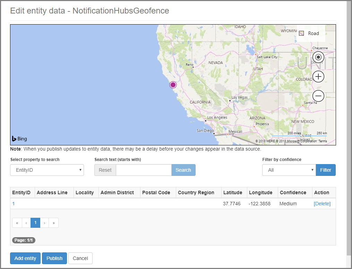The height and width of the screenshot is (269, 352).
Task: Click the Add entity button
Action: pyautogui.click(x=25, y=258)
